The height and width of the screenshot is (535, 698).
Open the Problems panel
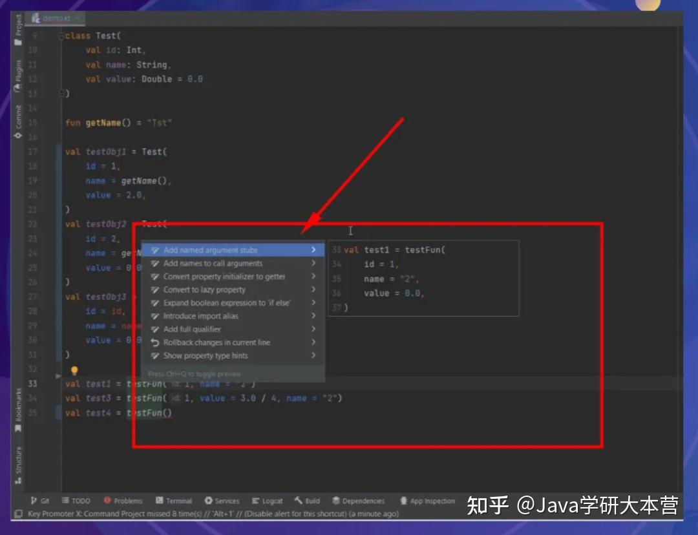tap(123, 499)
